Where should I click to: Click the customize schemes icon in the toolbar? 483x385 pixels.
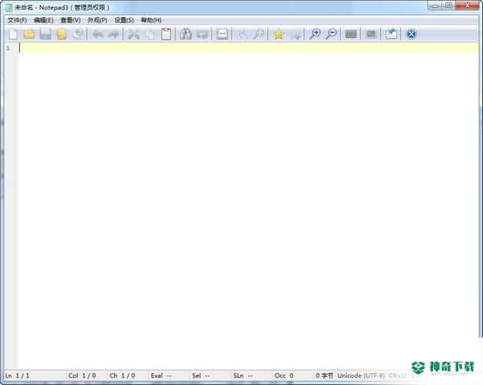point(371,34)
